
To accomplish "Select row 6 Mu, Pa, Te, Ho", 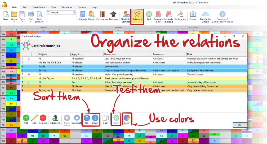I will click(134, 78).
